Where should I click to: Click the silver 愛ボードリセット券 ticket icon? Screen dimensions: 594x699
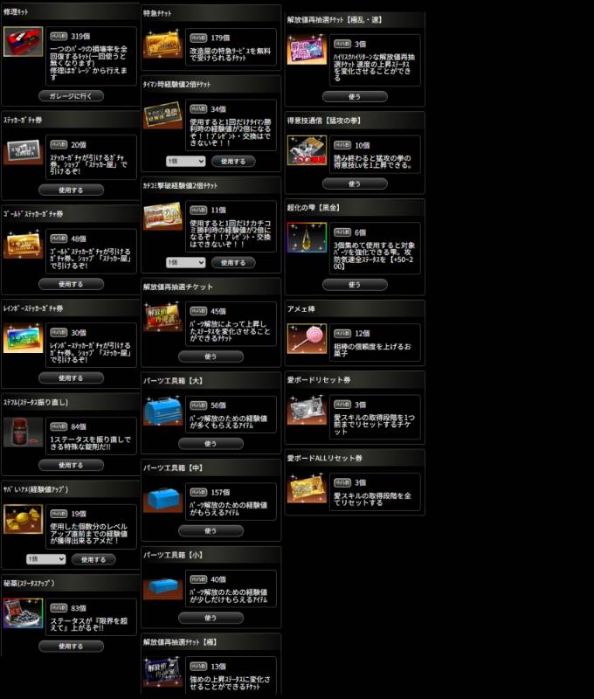click(307, 410)
